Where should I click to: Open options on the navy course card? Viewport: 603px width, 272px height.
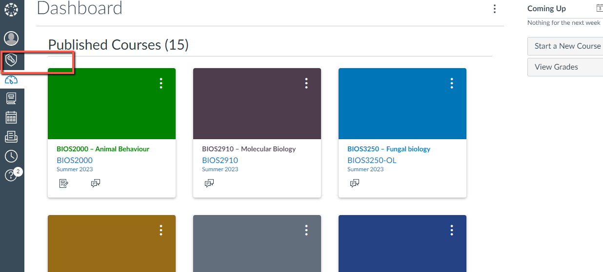[x=452, y=230]
